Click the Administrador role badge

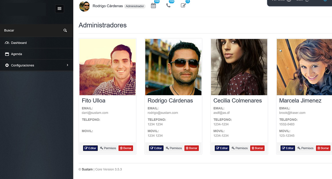135,6
